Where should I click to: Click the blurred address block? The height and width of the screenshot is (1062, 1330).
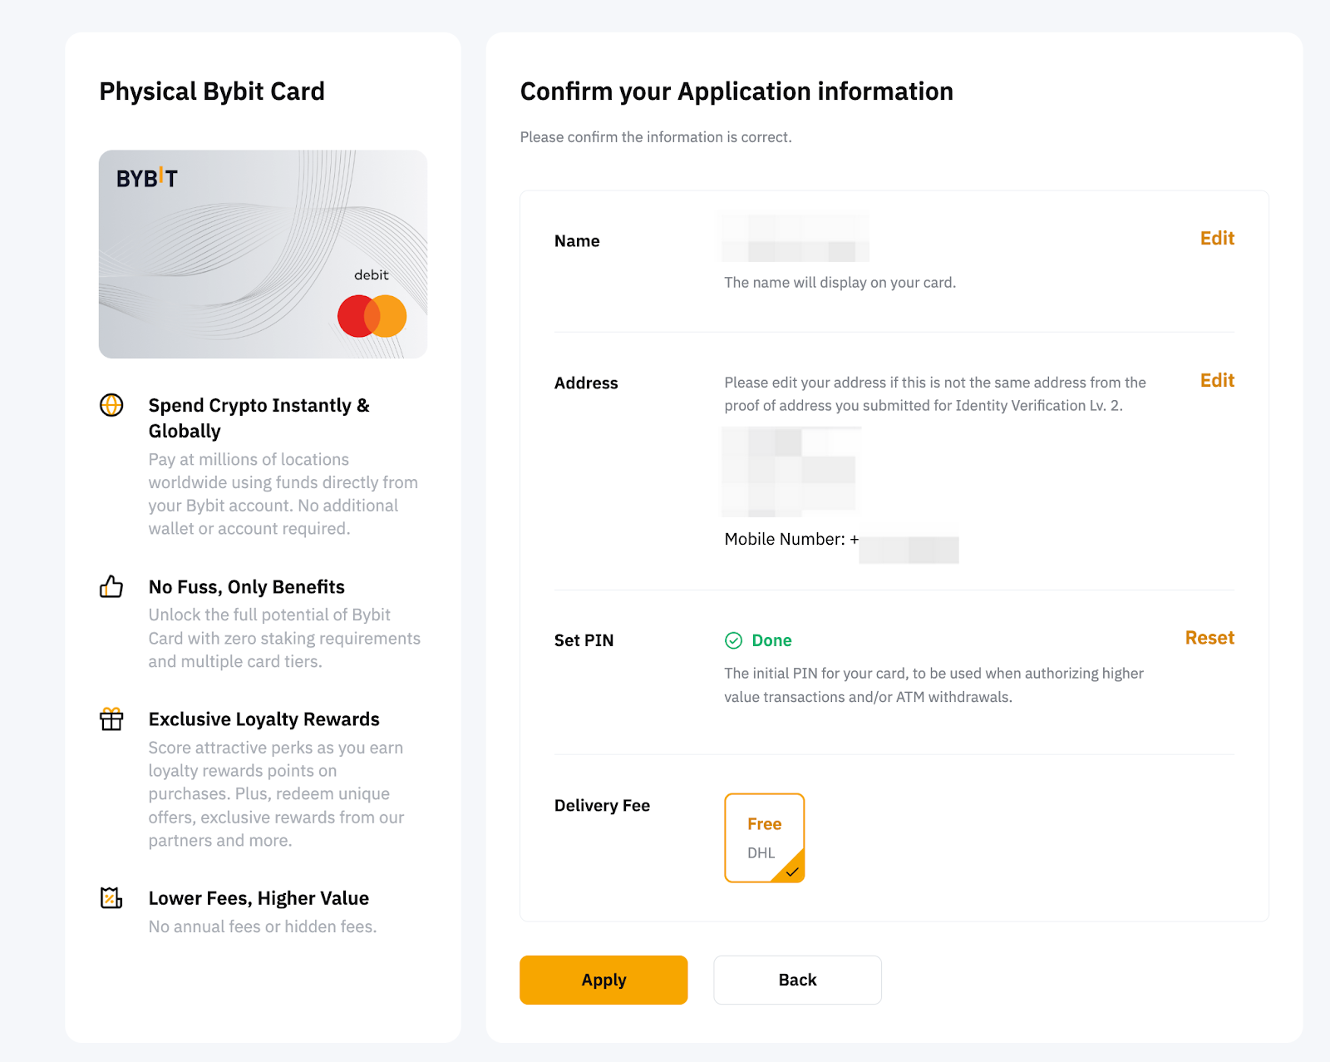click(790, 472)
